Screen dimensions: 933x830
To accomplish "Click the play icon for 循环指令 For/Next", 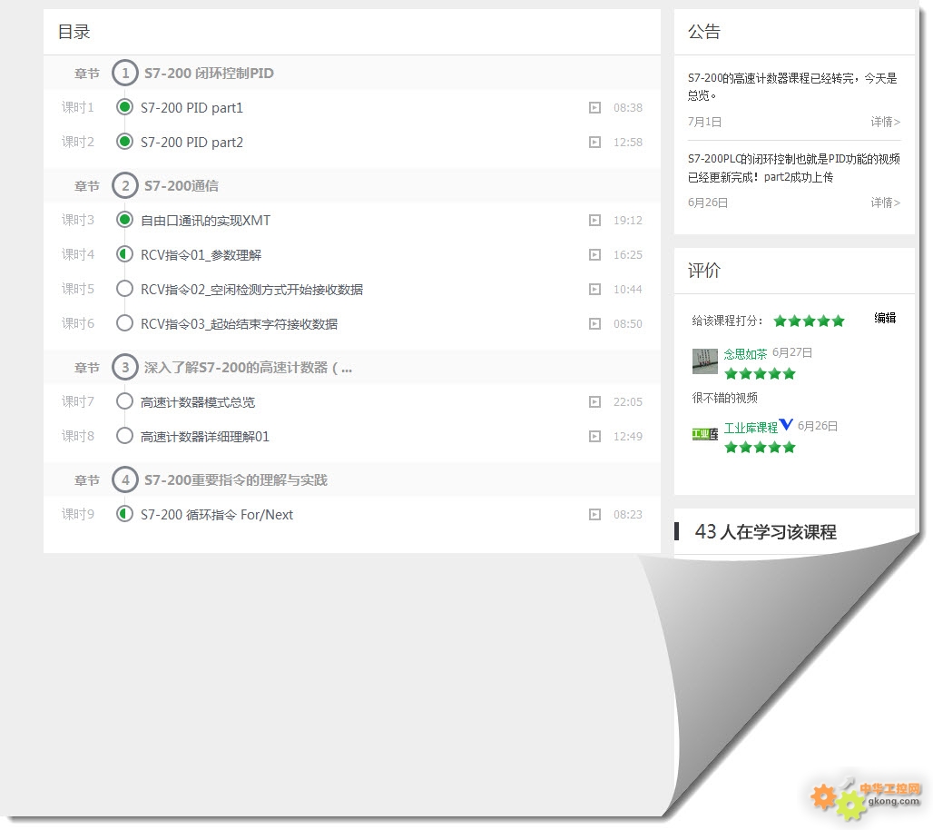I will tap(594, 514).
